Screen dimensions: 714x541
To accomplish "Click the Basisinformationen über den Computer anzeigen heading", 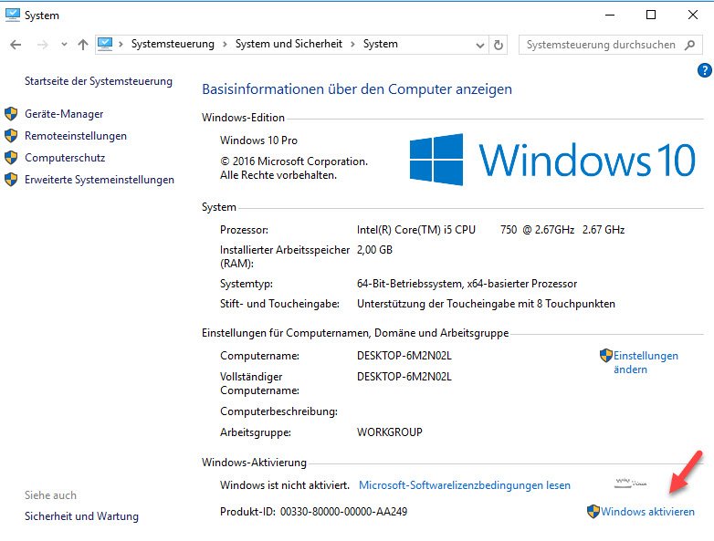I will tap(357, 89).
